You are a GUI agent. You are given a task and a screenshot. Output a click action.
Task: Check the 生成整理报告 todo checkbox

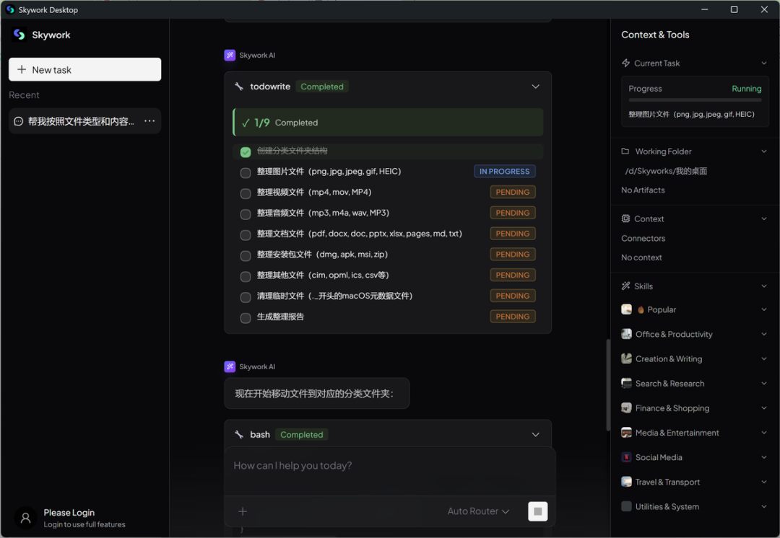(246, 318)
